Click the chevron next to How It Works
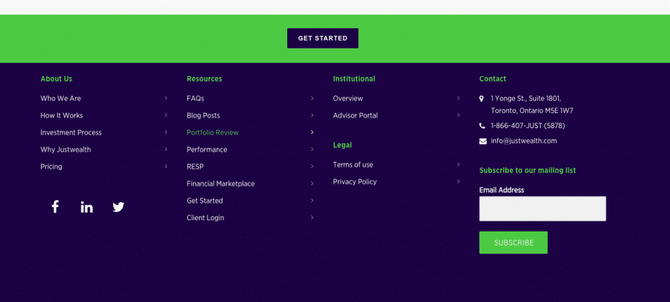Image resolution: width=670 pixels, height=302 pixels. click(x=166, y=115)
